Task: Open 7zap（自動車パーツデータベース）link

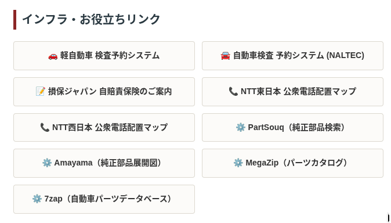Action: pyautogui.click(x=104, y=199)
